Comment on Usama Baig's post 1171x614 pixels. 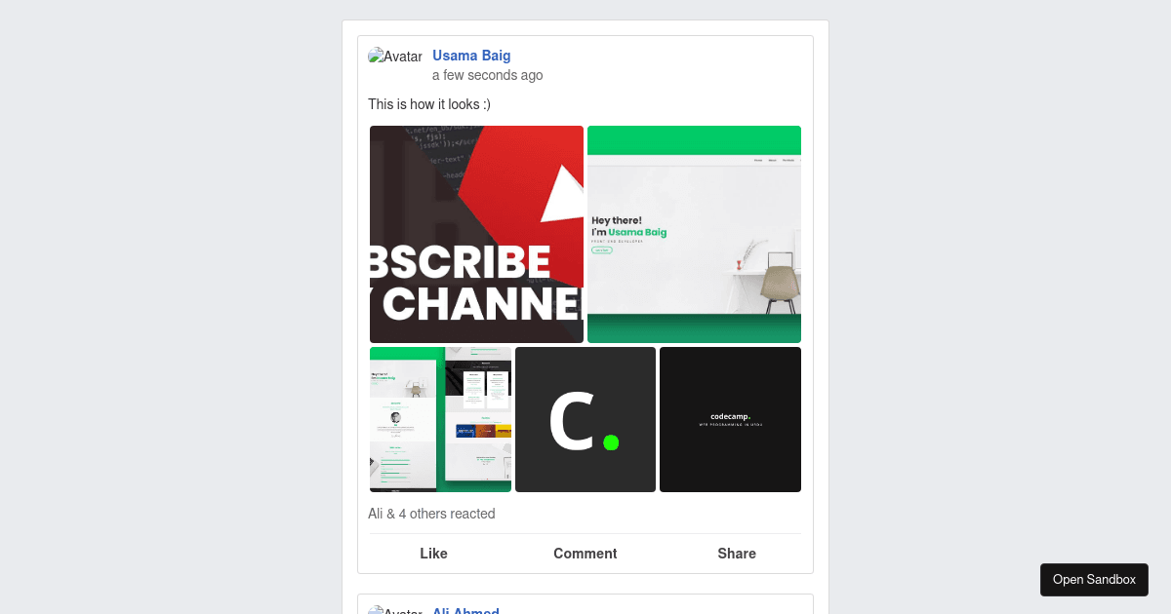[x=585, y=554]
